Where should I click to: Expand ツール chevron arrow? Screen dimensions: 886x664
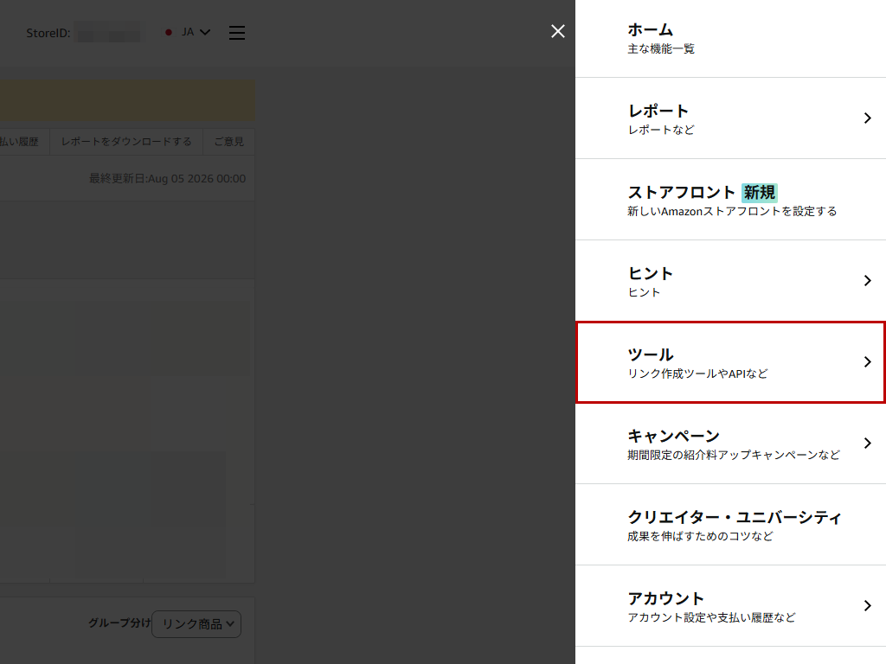click(x=867, y=362)
